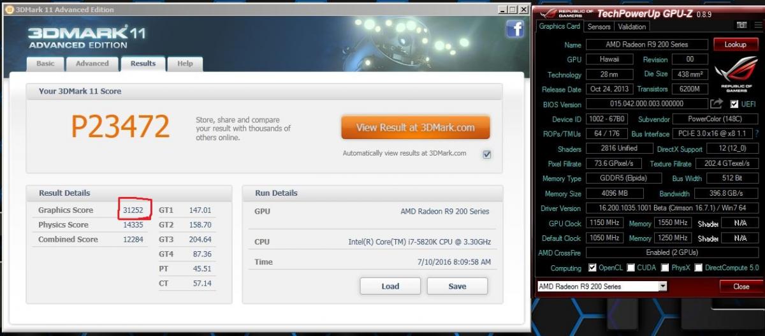The image size is (765, 336).
Task: Toggle the UEFI checkbox in GPU-Z
Action: click(x=734, y=104)
